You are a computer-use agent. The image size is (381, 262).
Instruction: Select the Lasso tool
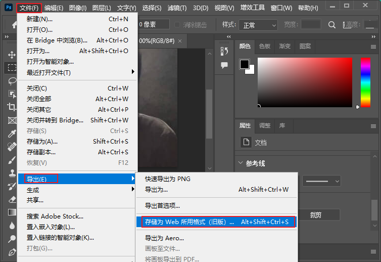11,80
